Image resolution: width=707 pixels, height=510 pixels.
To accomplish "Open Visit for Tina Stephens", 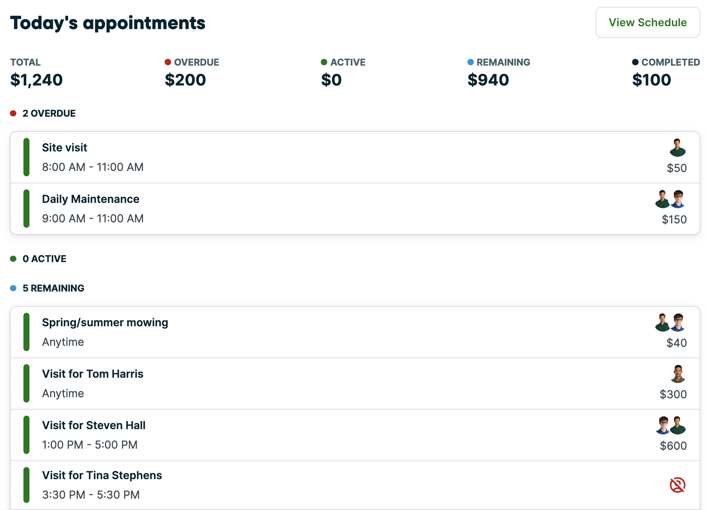I will (x=102, y=476).
